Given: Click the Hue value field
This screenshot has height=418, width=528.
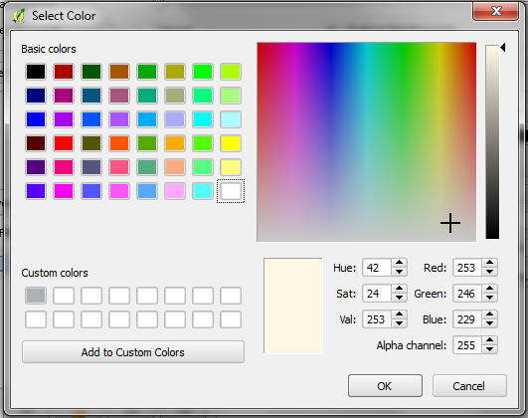Looking at the screenshot, I should point(377,268).
